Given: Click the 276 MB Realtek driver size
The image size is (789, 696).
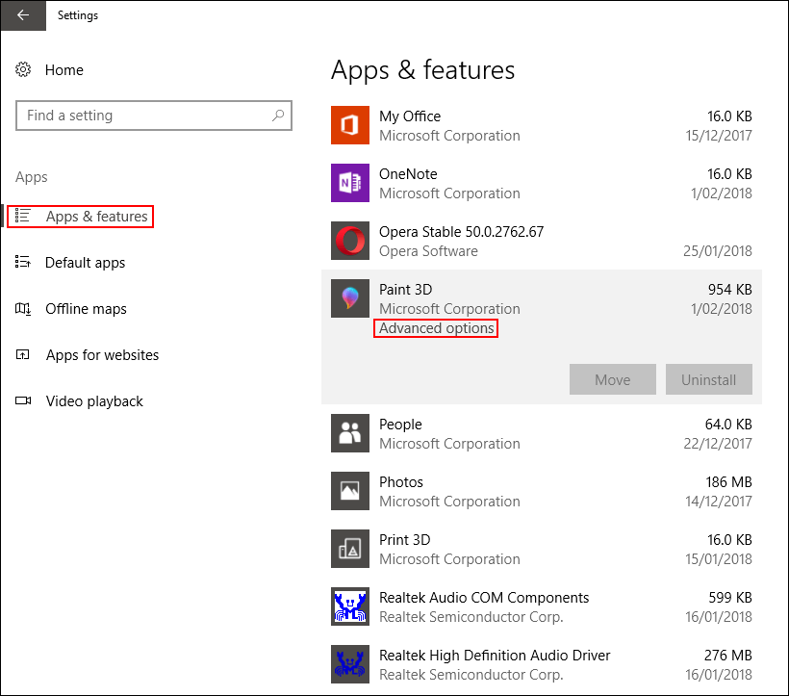Looking at the screenshot, I should [727, 656].
